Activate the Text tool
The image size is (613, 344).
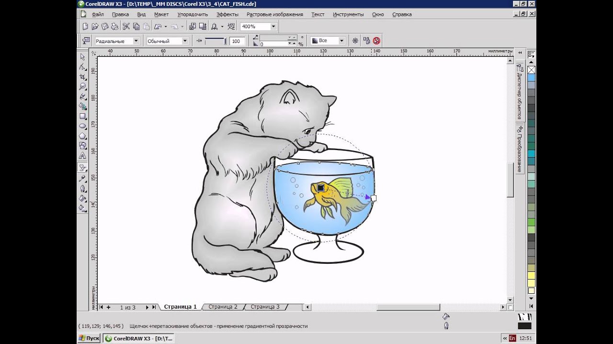click(82, 156)
